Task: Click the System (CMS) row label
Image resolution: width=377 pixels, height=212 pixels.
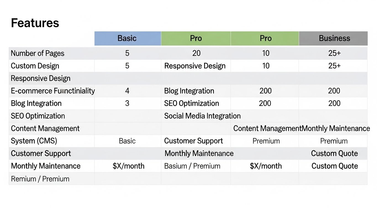Action: coord(34,141)
